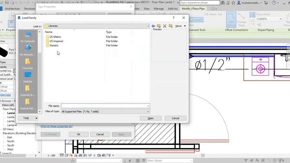Open West elevation in Project Browser

[x=10, y=149]
